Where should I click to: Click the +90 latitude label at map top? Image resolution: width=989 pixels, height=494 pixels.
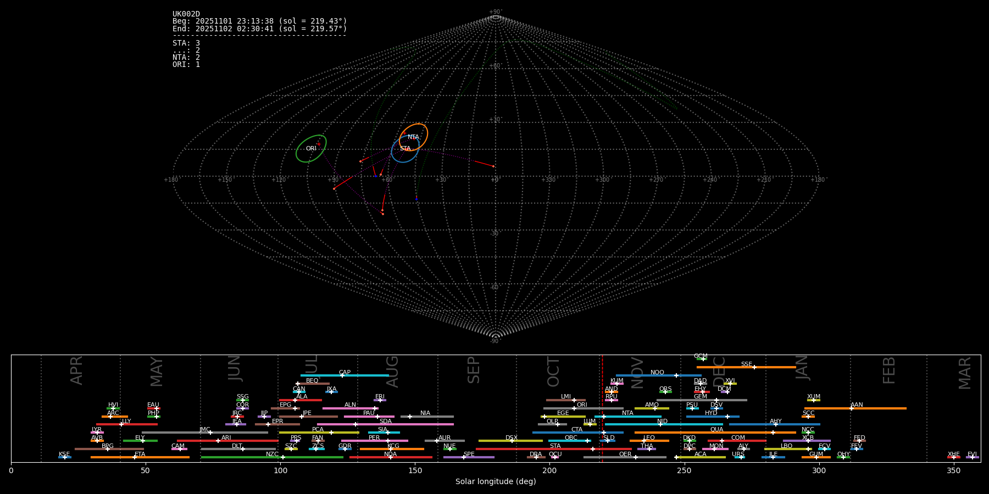click(495, 12)
